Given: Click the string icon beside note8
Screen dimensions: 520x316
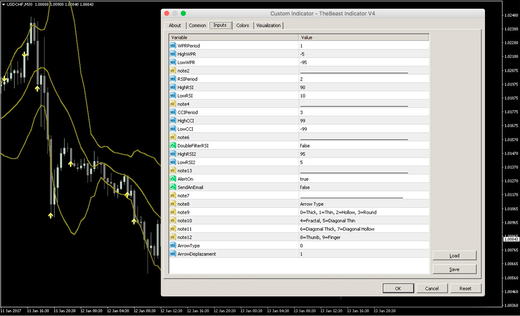Looking at the screenshot, I should click(x=173, y=204).
